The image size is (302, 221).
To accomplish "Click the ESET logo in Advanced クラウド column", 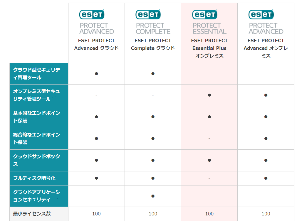I will click(x=92, y=14).
